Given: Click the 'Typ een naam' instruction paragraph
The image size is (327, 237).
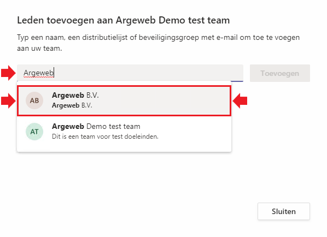Looking at the screenshot, I should 158,43.
